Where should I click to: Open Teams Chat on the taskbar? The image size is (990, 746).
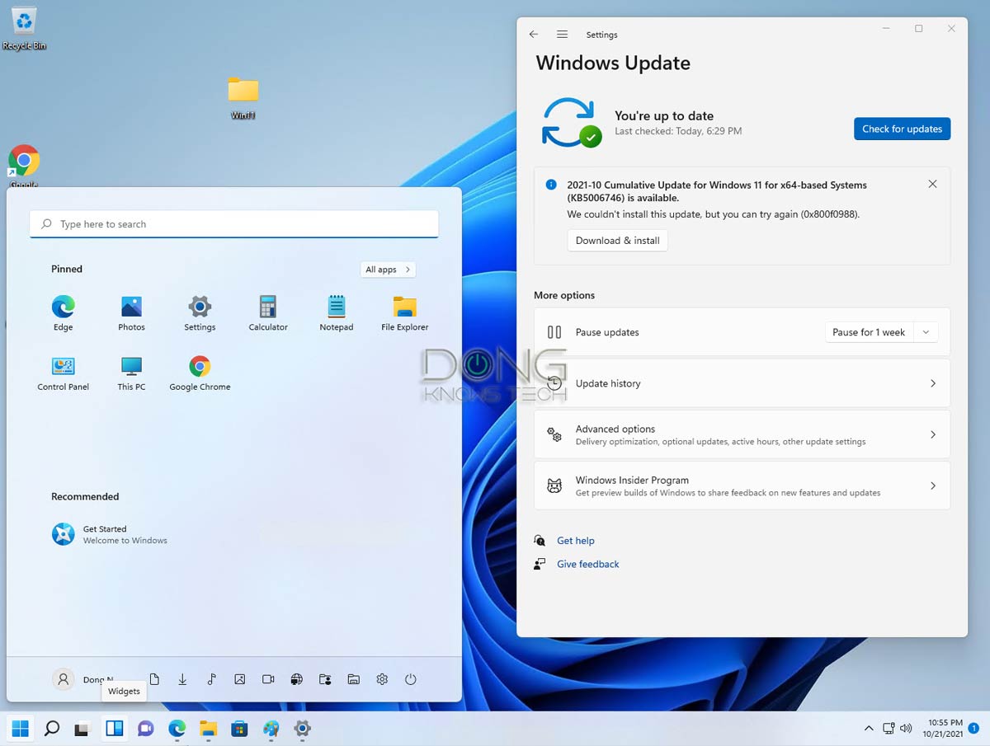tap(145, 729)
